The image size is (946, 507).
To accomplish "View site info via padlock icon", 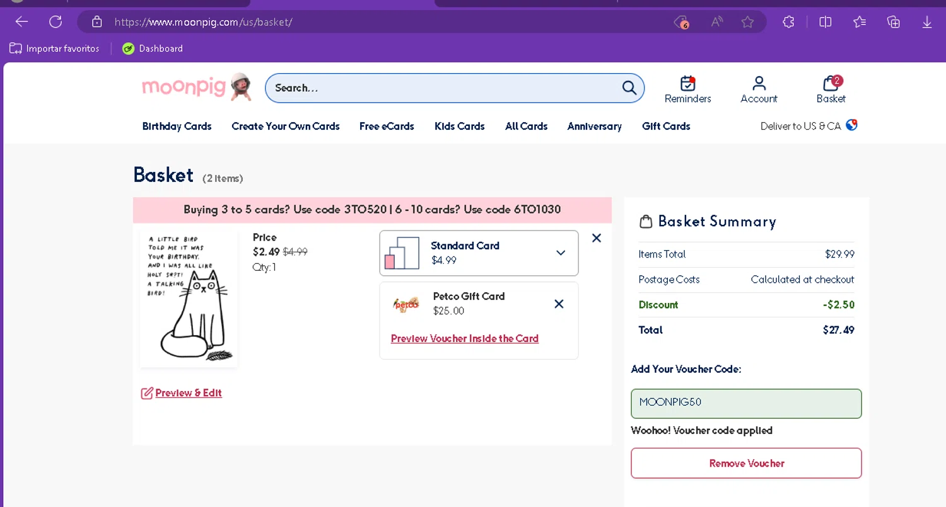I will point(96,22).
